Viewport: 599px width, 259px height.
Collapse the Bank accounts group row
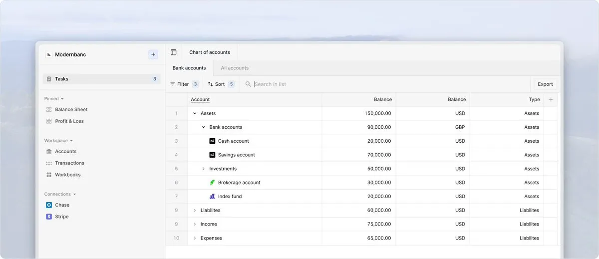[x=204, y=127]
